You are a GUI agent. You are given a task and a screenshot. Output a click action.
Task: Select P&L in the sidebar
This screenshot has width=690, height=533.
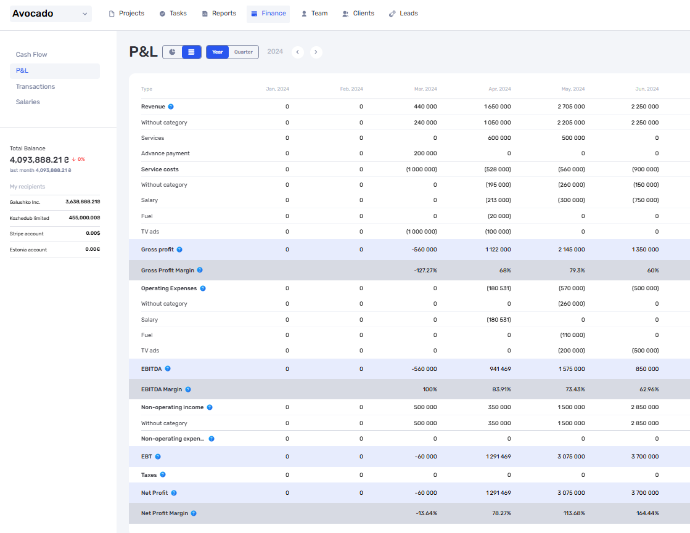pos(54,71)
